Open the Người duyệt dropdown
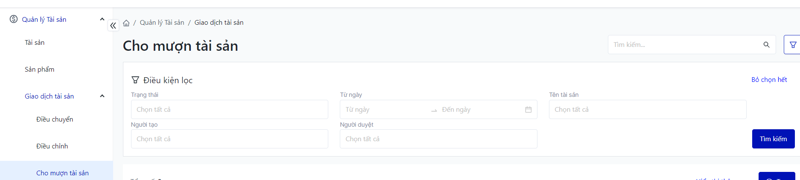 click(x=438, y=139)
